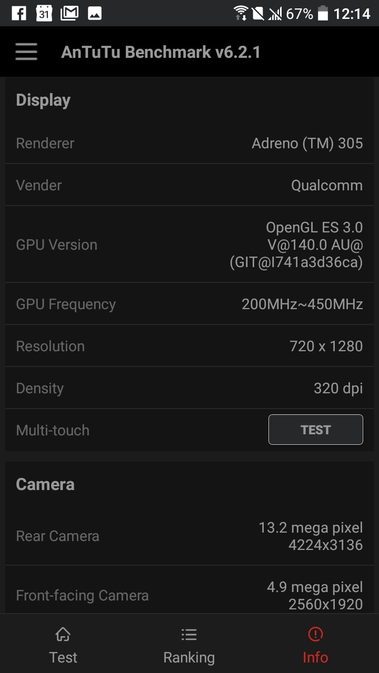Select the Renderer Adreno 305 row
The height and width of the screenshot is (673, 379).
pyautogui.click(x=189, y=143)
